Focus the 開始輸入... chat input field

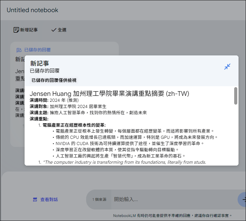(174, 199)
